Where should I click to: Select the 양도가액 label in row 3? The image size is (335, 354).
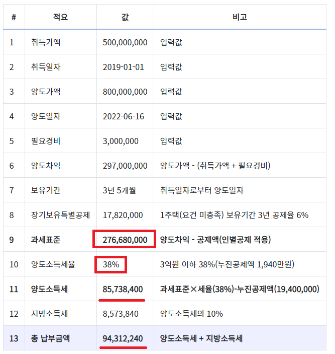46,92
